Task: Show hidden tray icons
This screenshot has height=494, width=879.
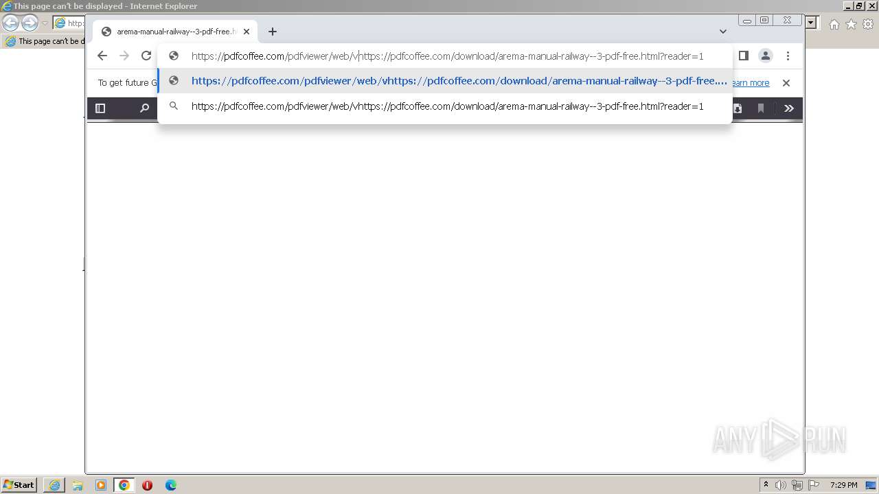Action: coord(766,485)
